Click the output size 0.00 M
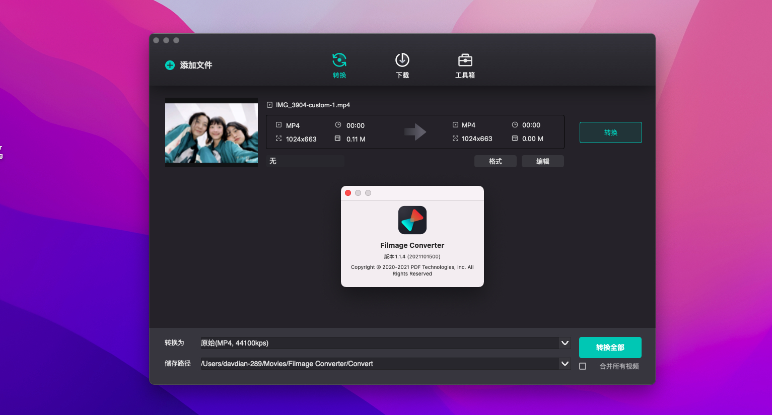The image size is (772, 415). [533, 139]
